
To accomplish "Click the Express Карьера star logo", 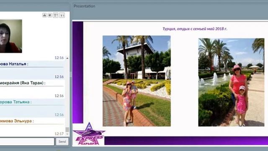I will (89, 134).
